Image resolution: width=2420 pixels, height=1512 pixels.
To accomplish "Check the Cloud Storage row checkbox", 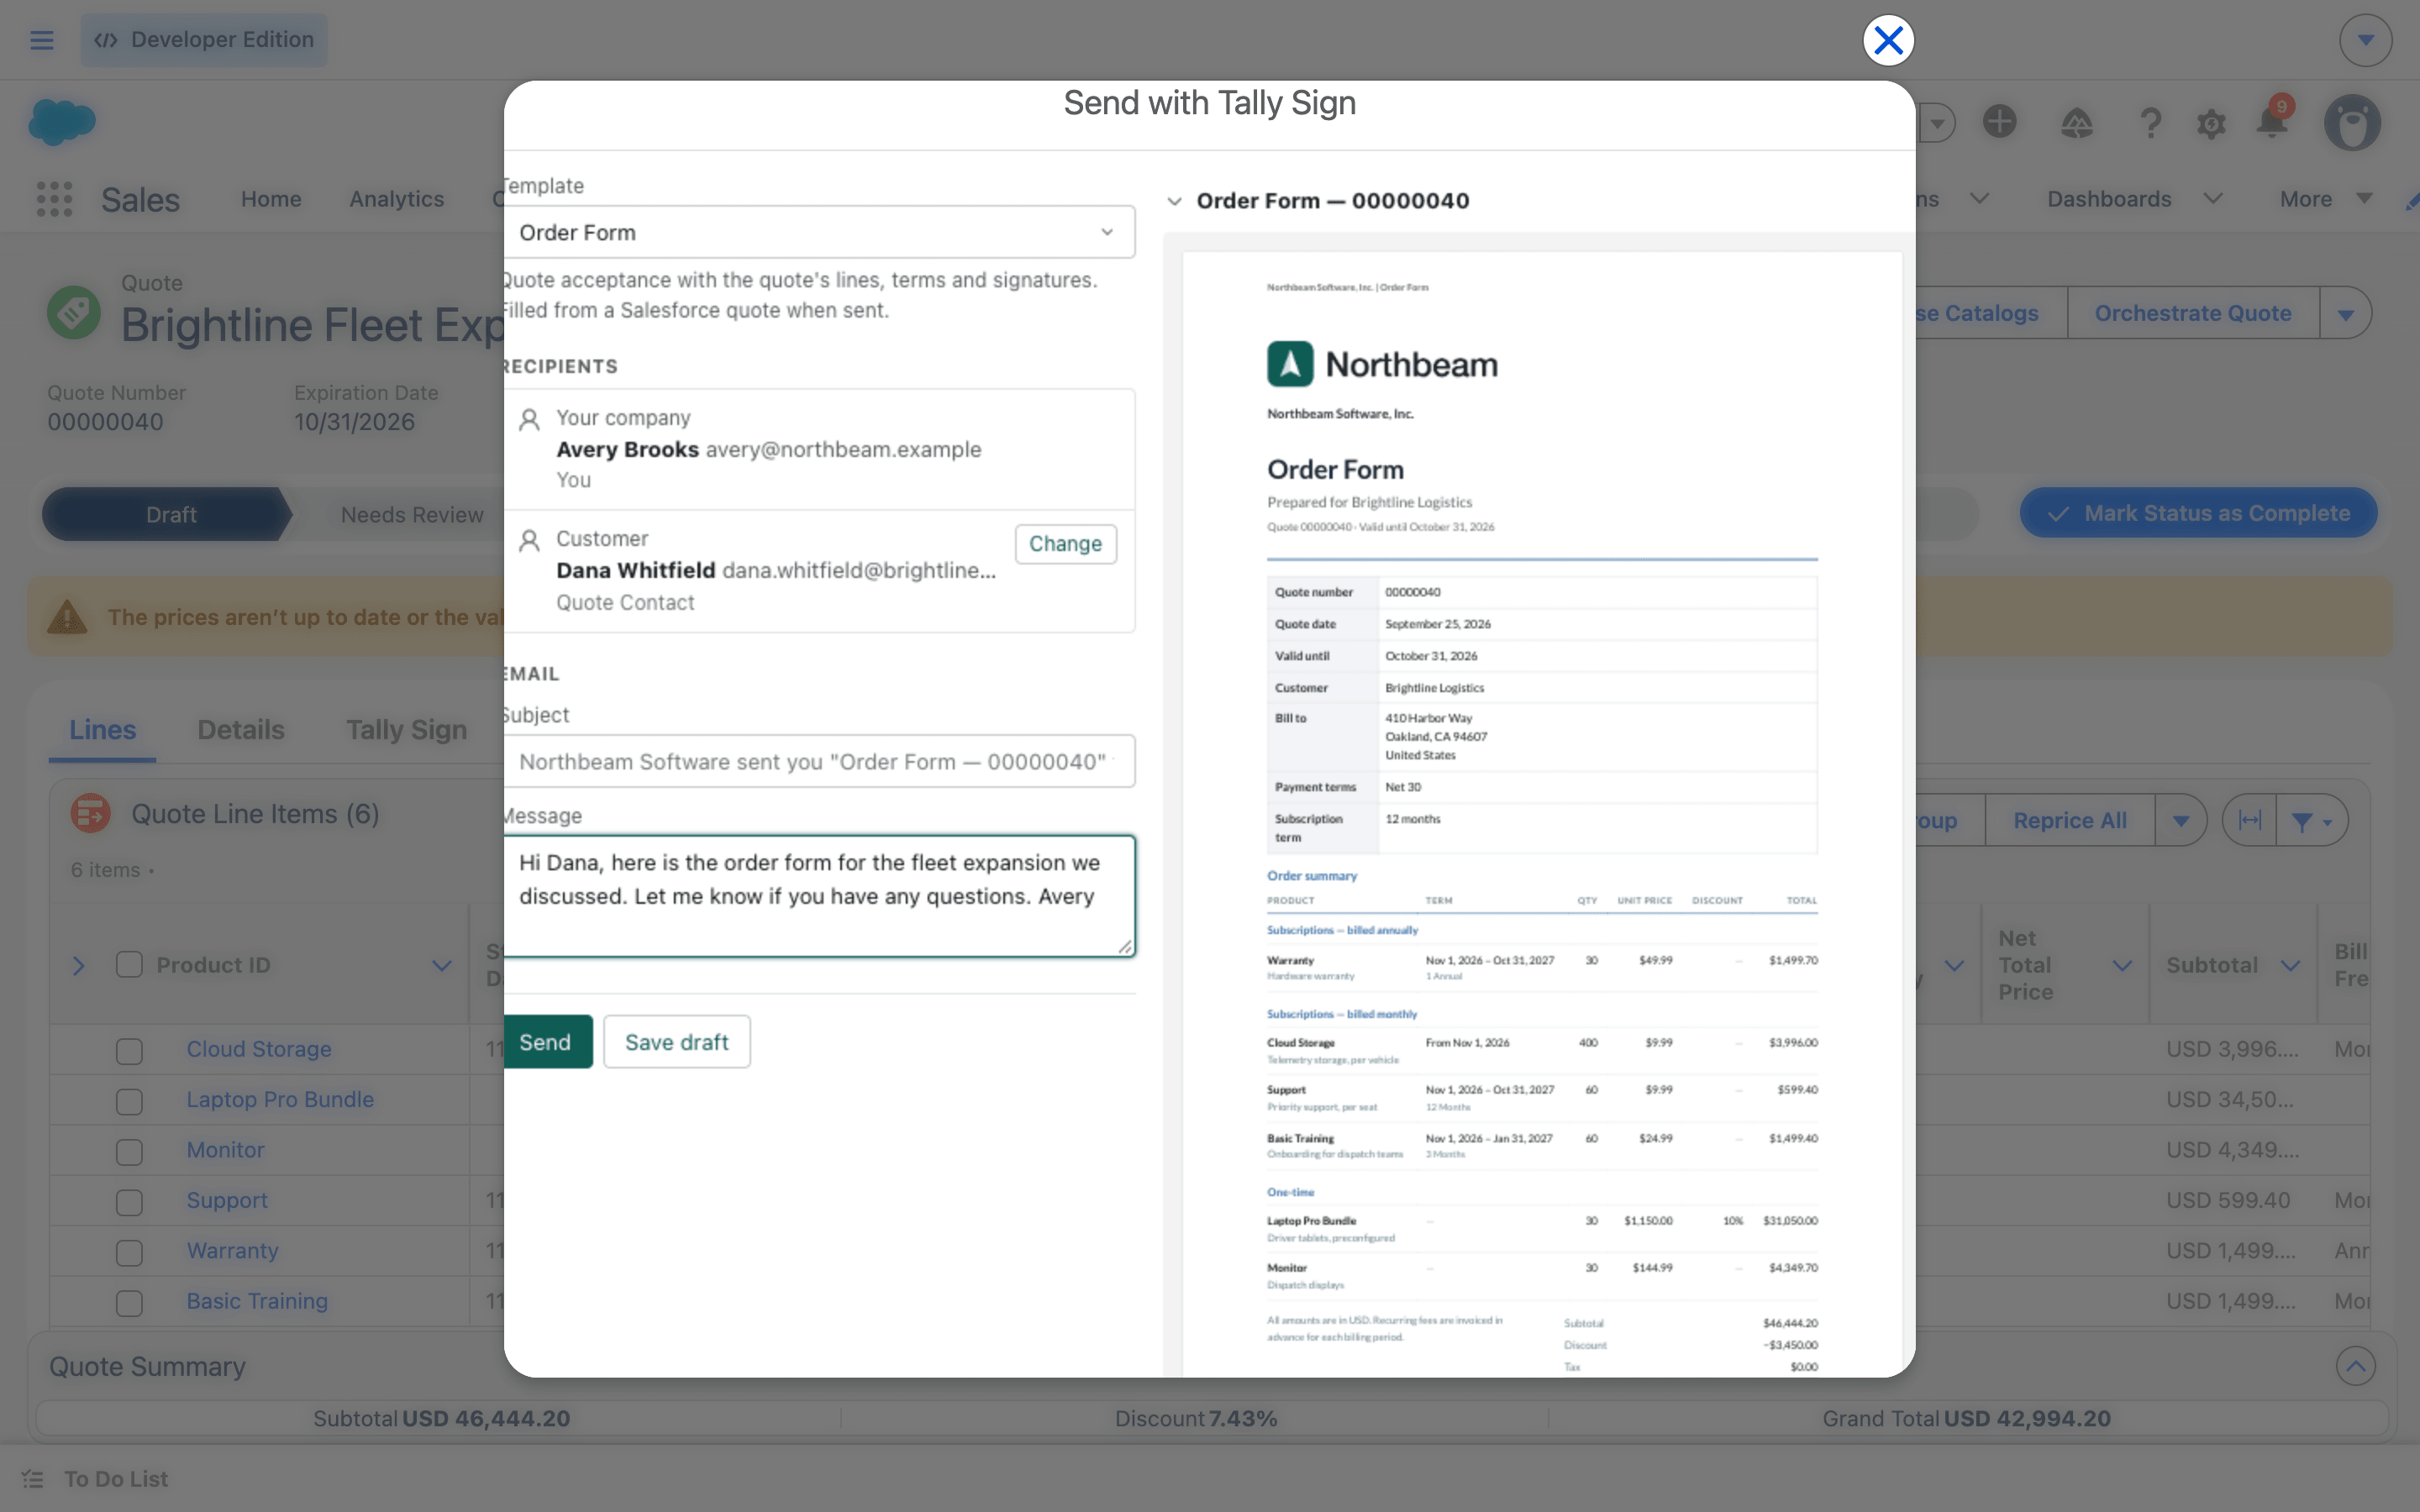I will point(129,1050).
